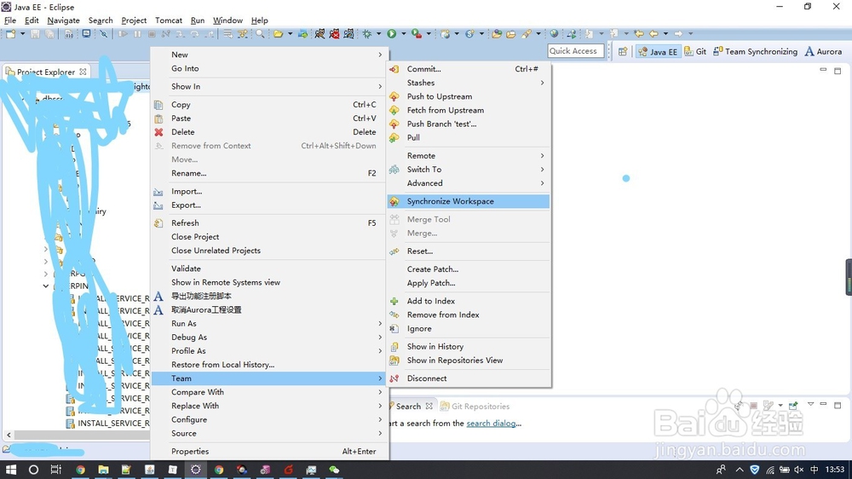Choose Commit... from the Team submenu
The width and height of the screenshot is (852, 479).
[469, 69]
